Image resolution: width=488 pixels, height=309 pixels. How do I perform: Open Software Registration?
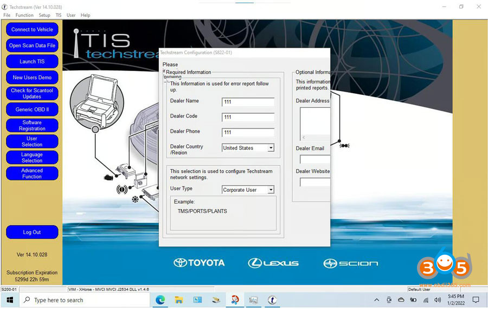32,125
